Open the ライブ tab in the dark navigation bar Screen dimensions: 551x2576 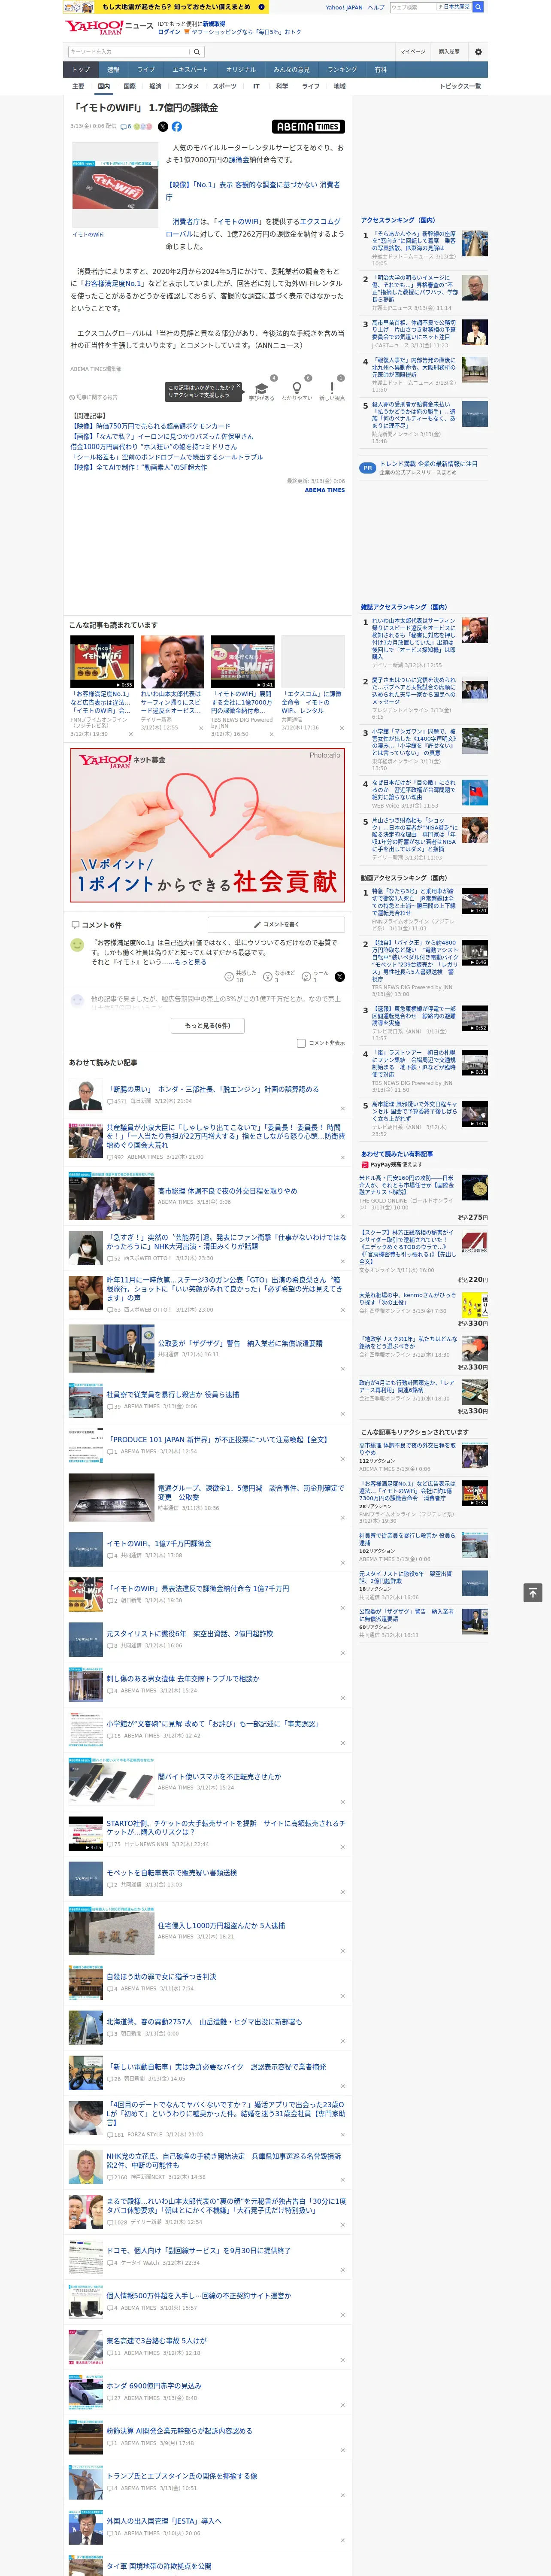click(x=146, y=70)
